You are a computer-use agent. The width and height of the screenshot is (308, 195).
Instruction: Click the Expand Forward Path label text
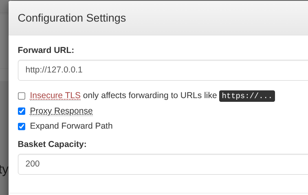tap(71, 126)
